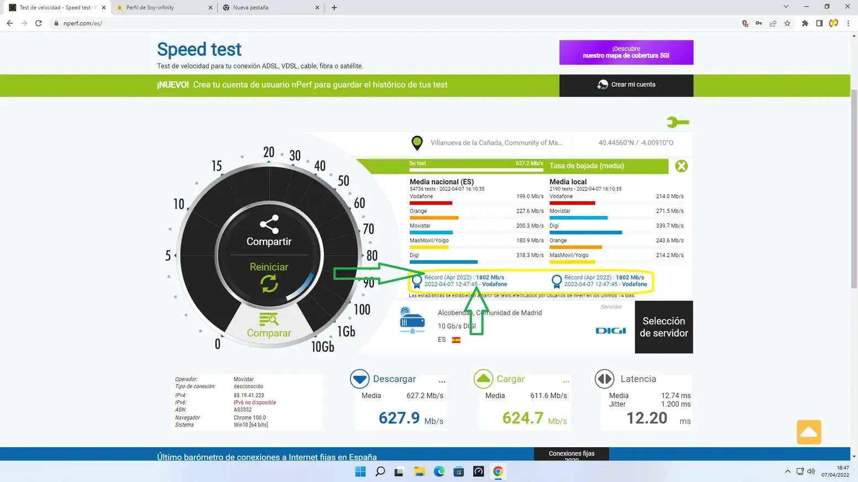Open settings with the green wrench icon
Viewport: 858px width, 482px height.
[677, 122]
